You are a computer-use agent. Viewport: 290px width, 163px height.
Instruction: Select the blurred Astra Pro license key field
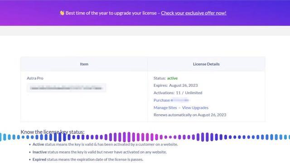[x=67, y=88]
